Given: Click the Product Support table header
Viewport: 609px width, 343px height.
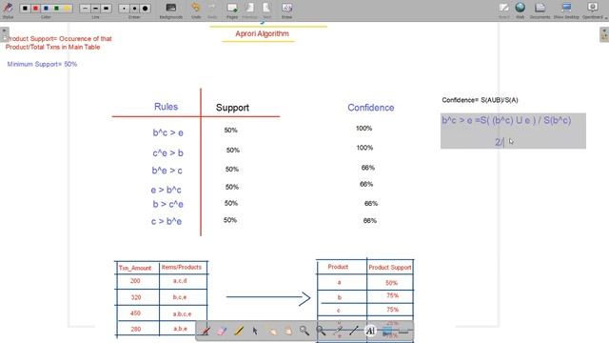Looking at the screenshot, I should pyautogui.click(x=389, y=268).
